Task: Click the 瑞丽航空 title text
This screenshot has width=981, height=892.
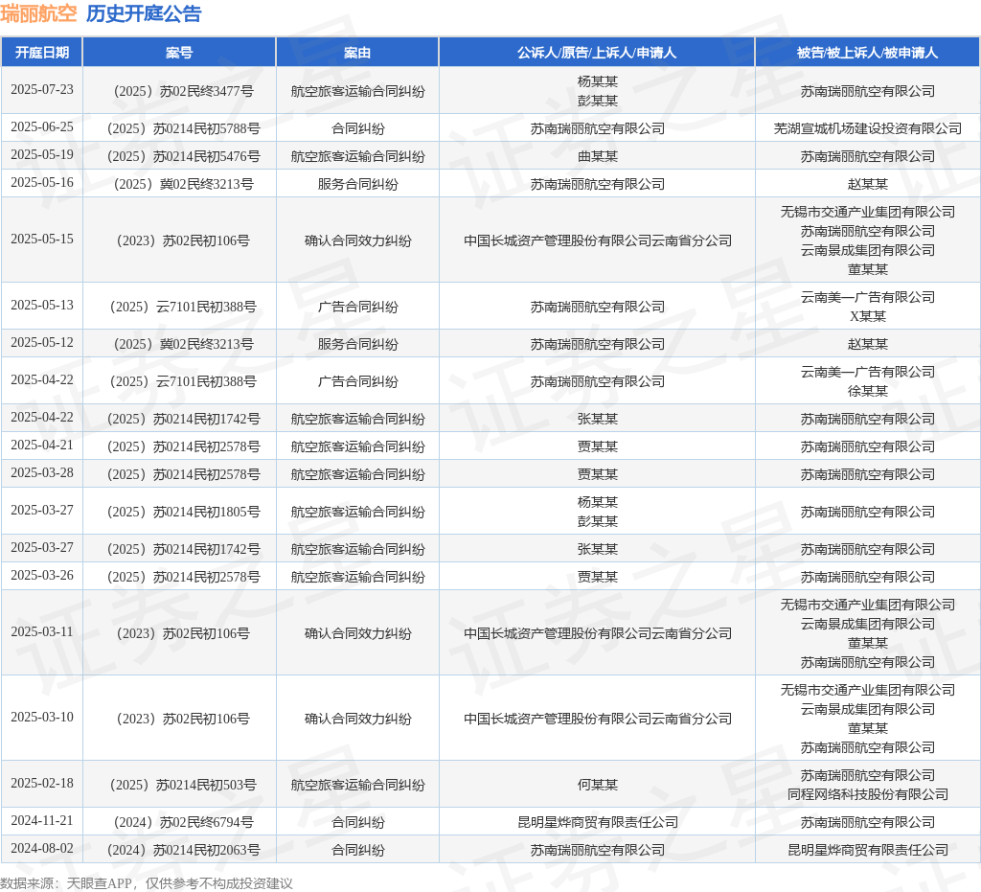Action: (38, 13)
